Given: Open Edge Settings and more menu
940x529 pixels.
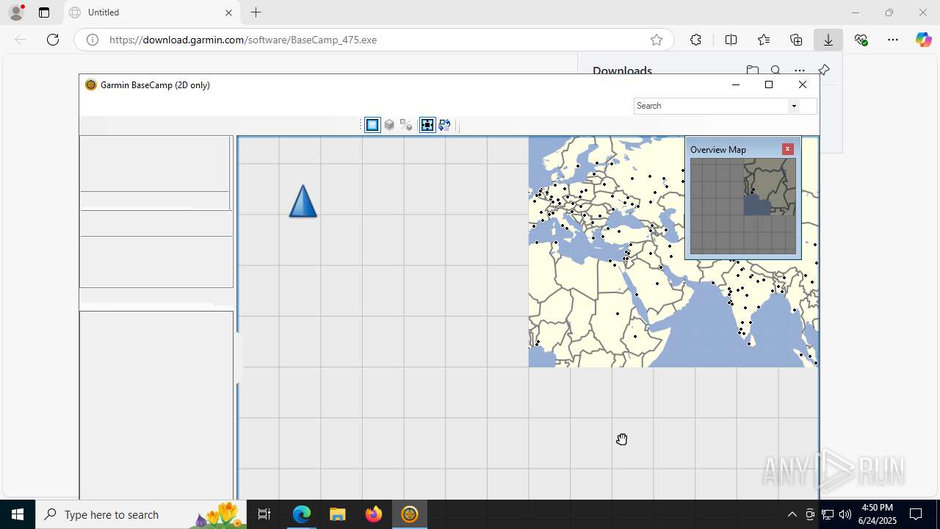Looking at the screenshot, I should pos(893,40).
